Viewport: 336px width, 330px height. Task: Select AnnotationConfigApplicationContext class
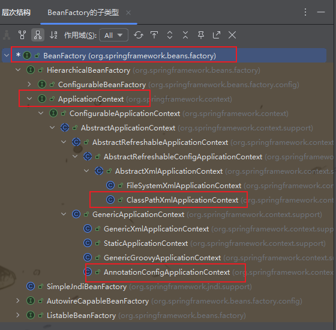(x=167, y=272)
